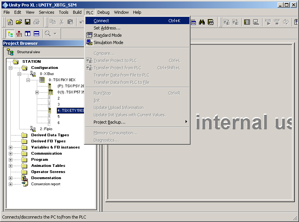Open the zoom dropdown arrow
Image resolution: width=299 pixels, height=222 pixels.
(55, 34)
